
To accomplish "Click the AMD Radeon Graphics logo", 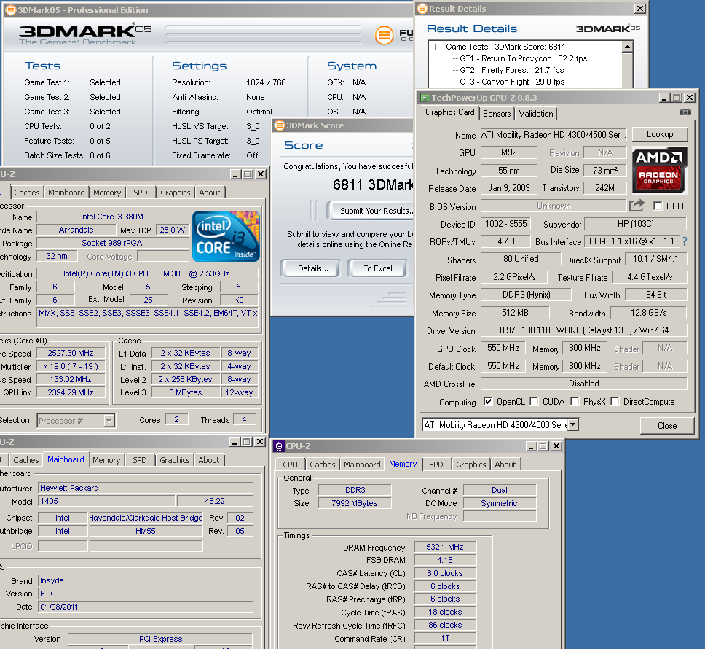I will coord(660,170).
